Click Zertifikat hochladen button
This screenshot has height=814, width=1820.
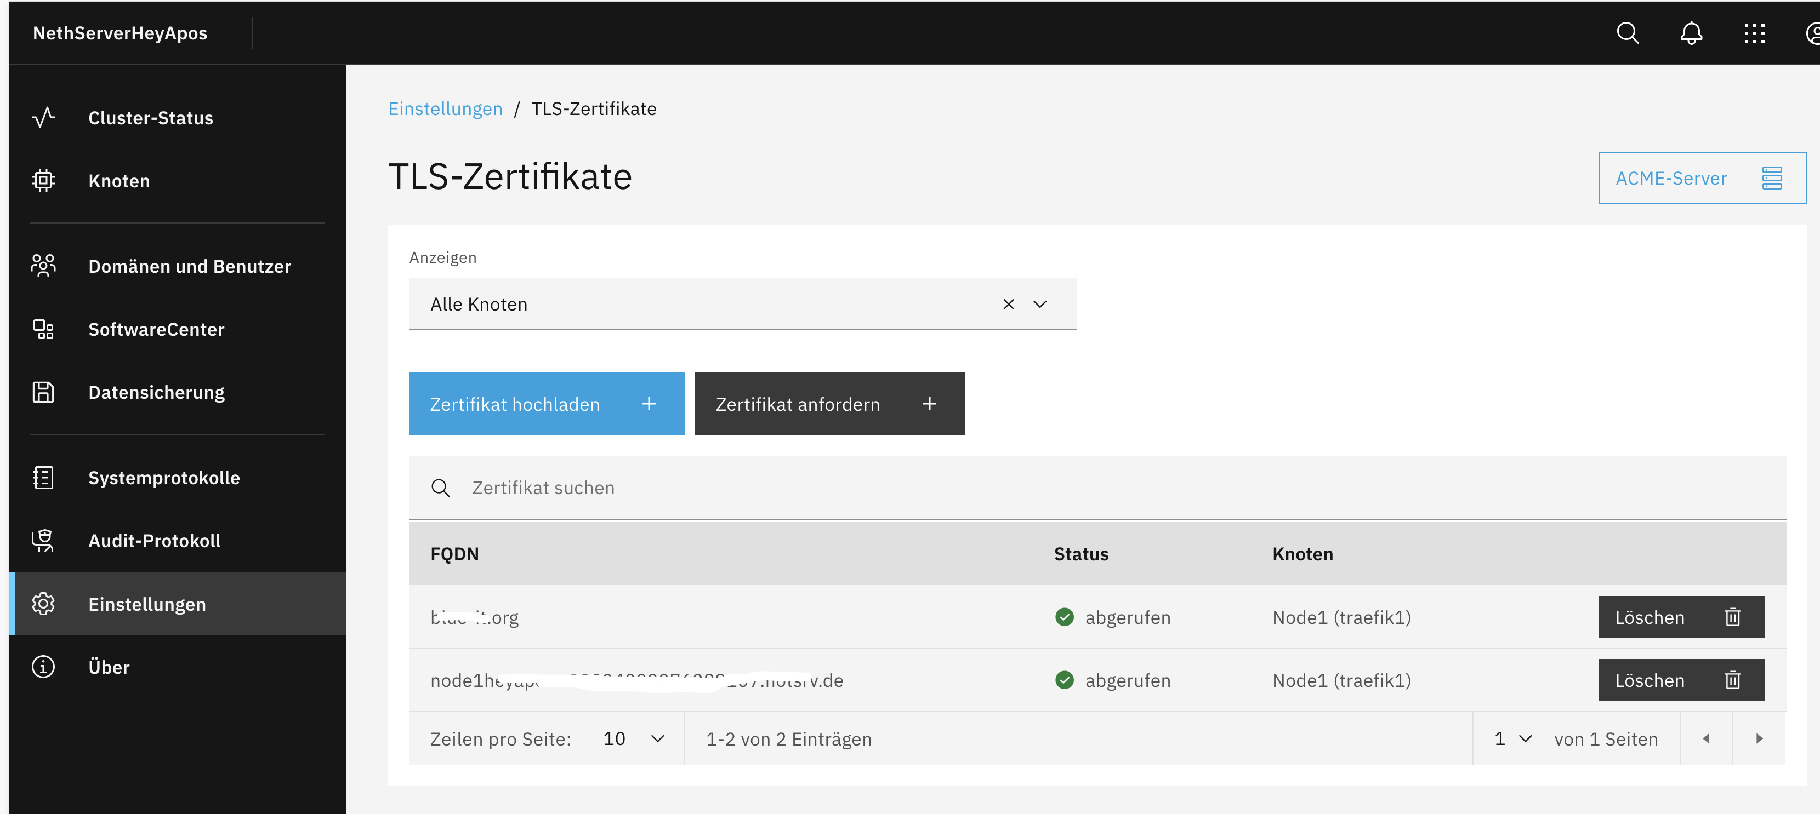point(546,404)
